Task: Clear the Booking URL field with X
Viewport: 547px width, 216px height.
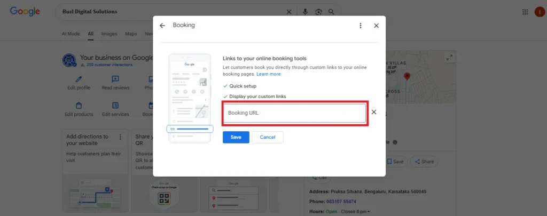Action: pos(374,112)
